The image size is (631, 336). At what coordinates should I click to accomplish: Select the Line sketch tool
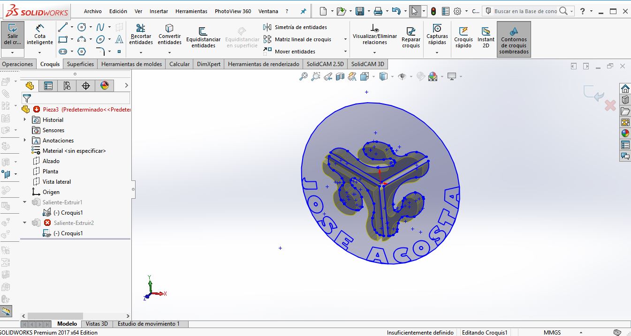click(63, 28)
